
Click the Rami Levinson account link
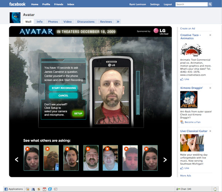pyautogui.click(x=138, y=4)
